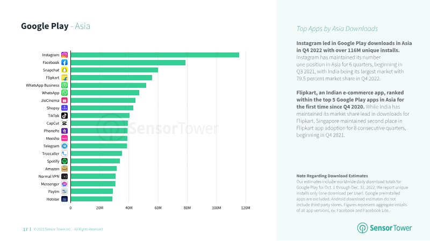Click the Hotstar app icon
The image size is (430, 241).
click(x=64, y=199)
